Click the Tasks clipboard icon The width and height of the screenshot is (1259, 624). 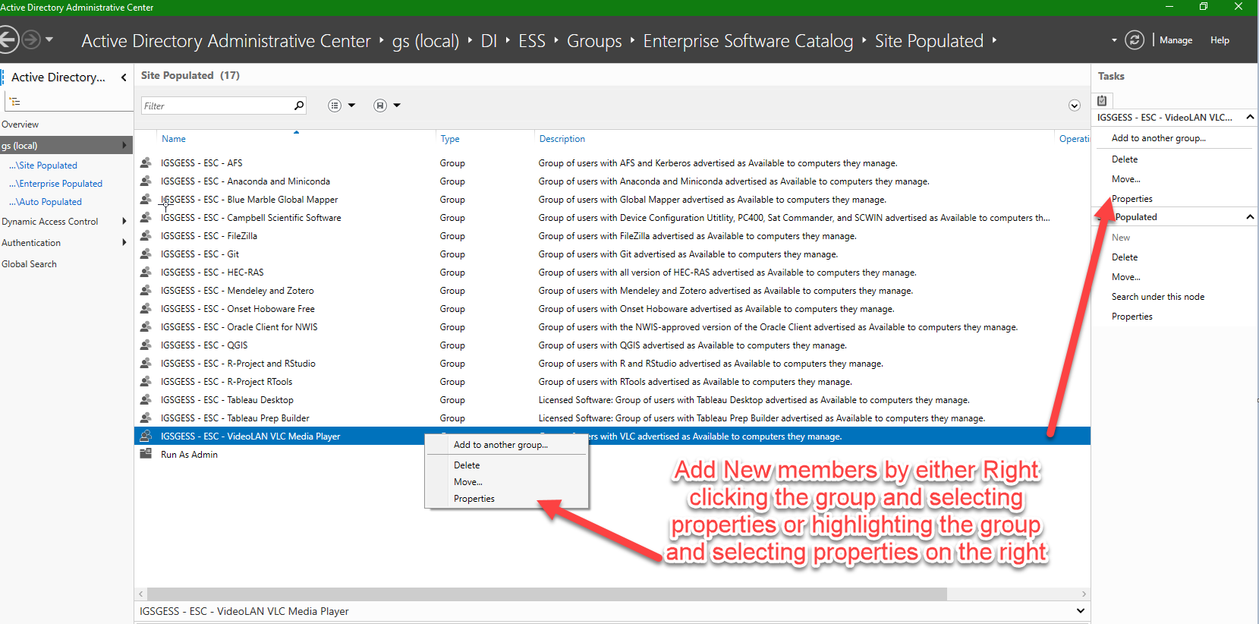(x=1102, y=100)
